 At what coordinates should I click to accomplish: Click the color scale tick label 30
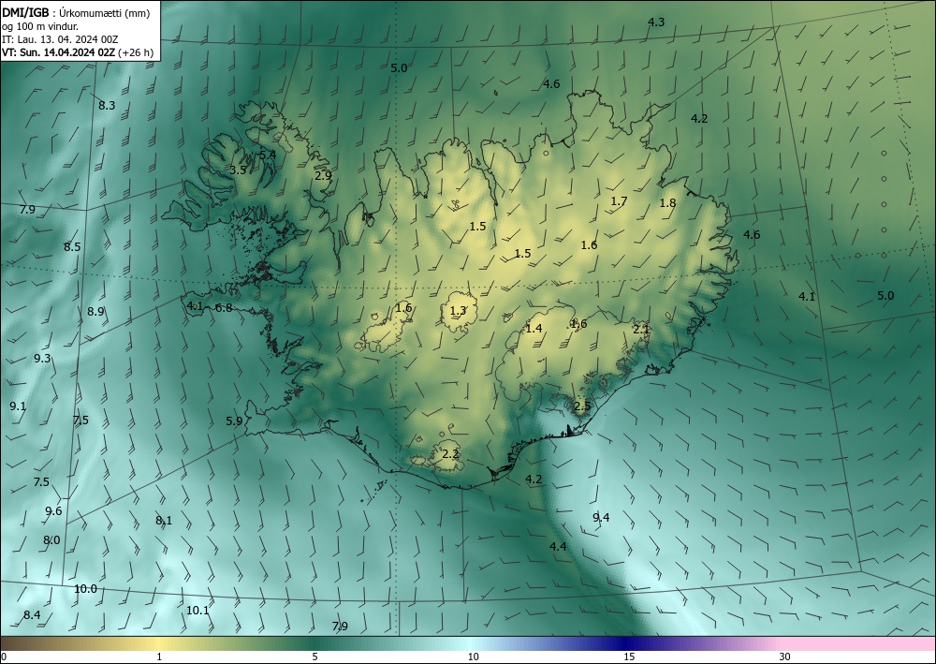coord(785,657)
